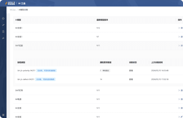Click the AI 工业 header title
Screen dimensions: 183x118
coord(22,3)
